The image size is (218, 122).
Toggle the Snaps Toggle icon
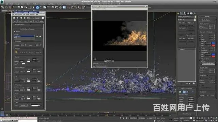click(68, 7)
